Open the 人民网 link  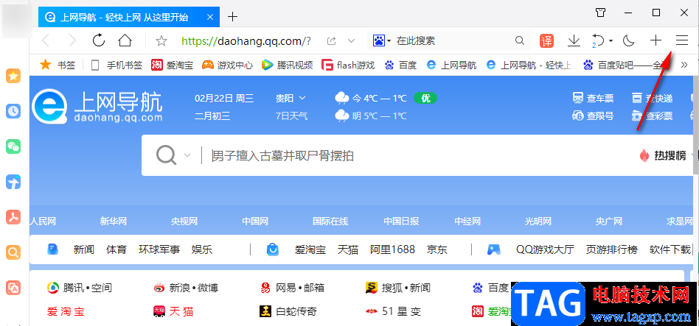pyautogui.click(x=44, y=221)
